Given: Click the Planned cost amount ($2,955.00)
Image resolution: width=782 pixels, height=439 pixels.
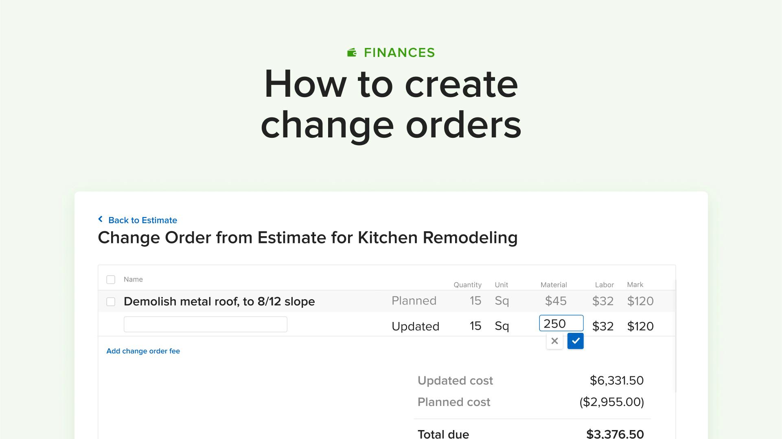Looking at the screenshot, I should coord(611,402).
